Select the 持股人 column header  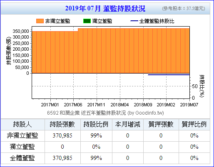22,124
